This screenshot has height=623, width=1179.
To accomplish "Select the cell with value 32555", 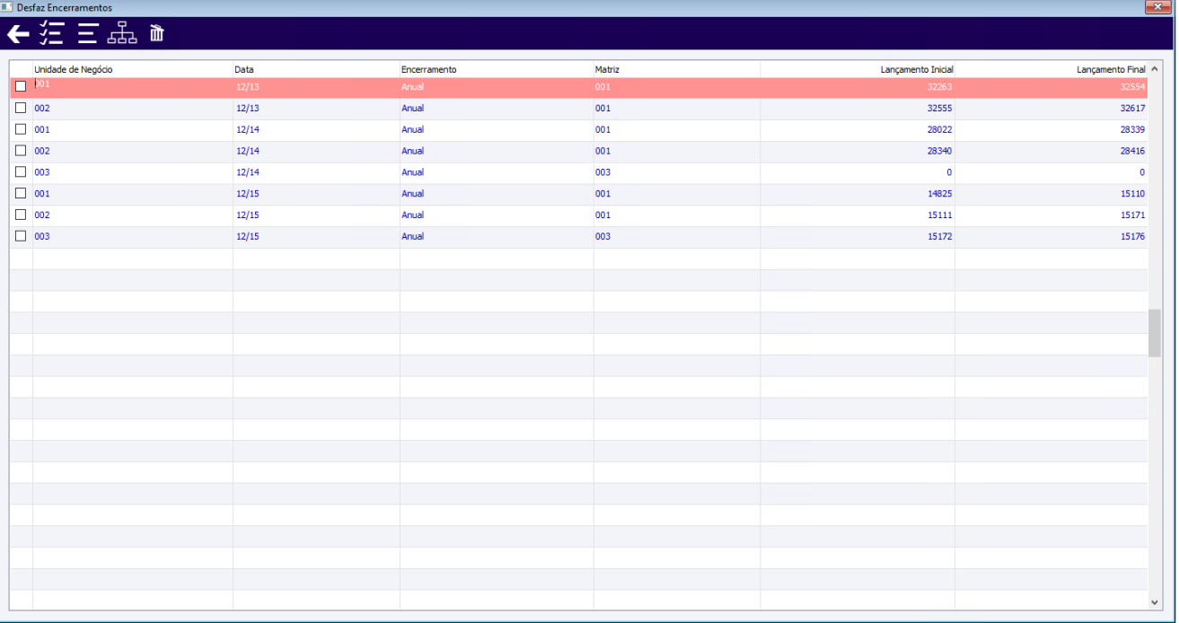I will [x=858, y=109].
